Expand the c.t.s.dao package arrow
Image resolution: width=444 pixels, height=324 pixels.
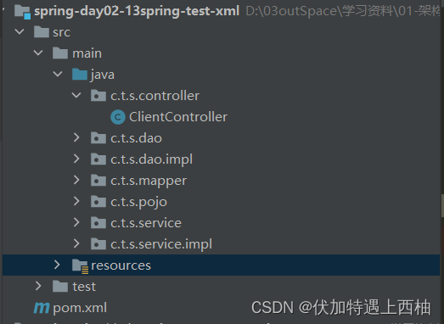tap(76, 137)
